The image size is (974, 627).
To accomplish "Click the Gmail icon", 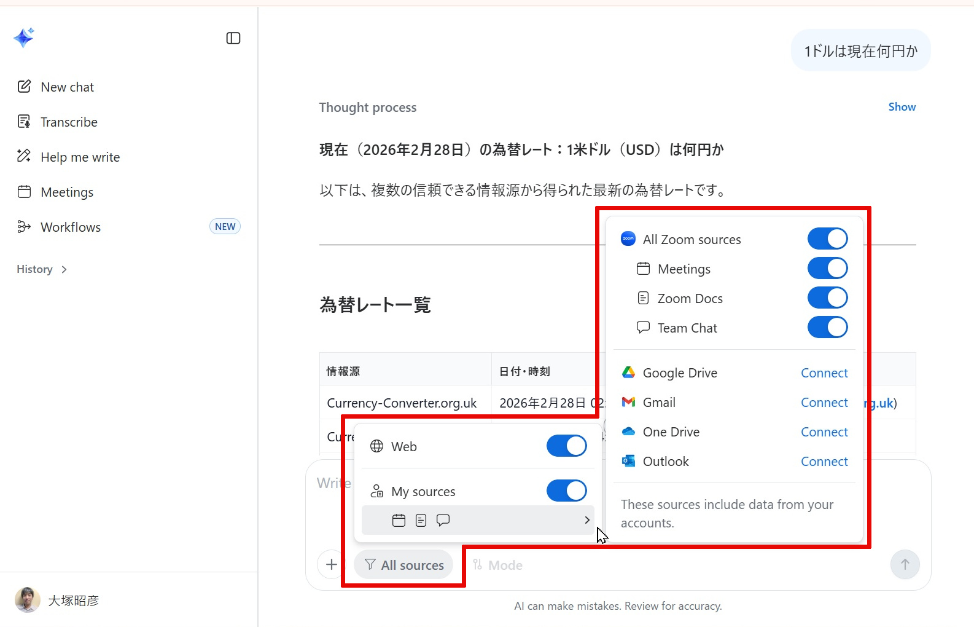I will point(628,402).
